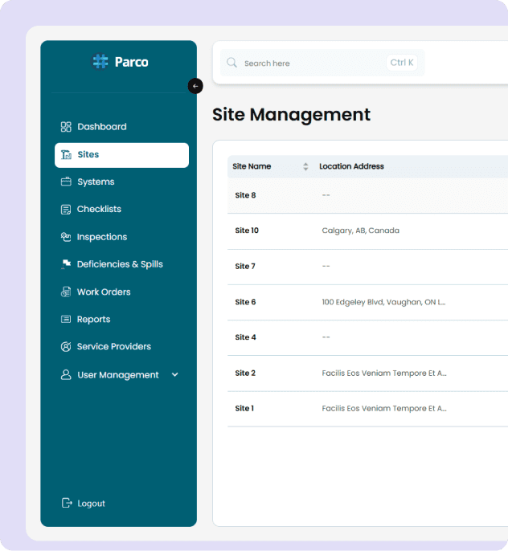This screenshot has height=551, width=508.
Task: Click Site 1 Facilis Eos Veniam address
Action: tap(384, 408)
